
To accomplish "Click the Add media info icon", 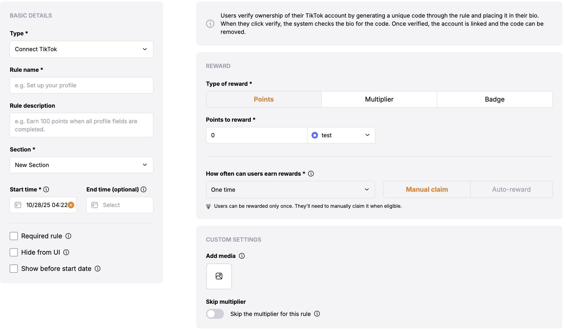I will 242,256.
